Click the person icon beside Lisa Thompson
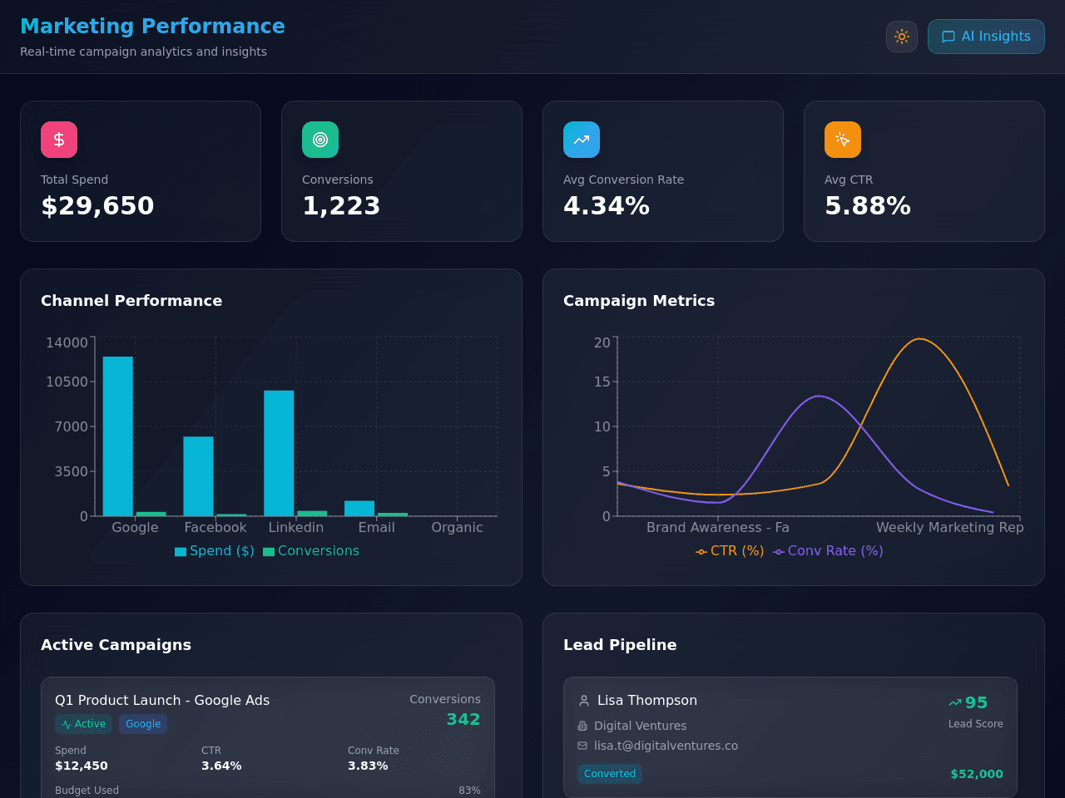1065x798 pixels. pyautogui.click(x=584, y=701)
